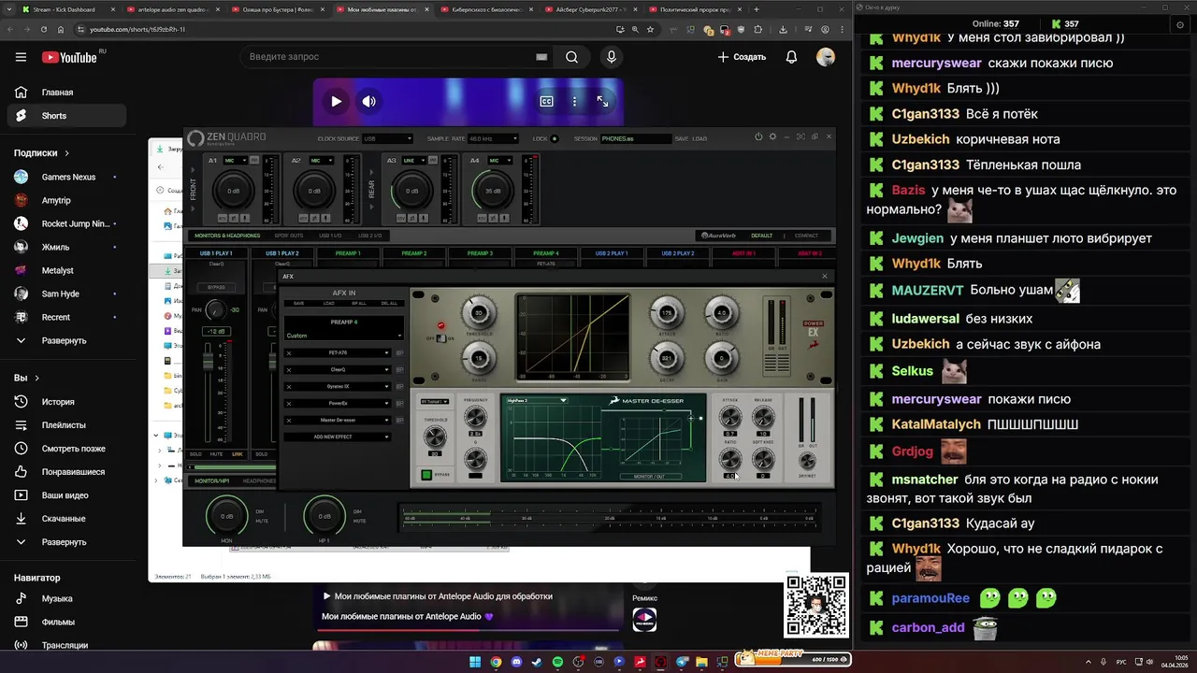Open the PowerEx effect slot dropdown
This screenshot has width=1197, height=673.
coord(338,403)
